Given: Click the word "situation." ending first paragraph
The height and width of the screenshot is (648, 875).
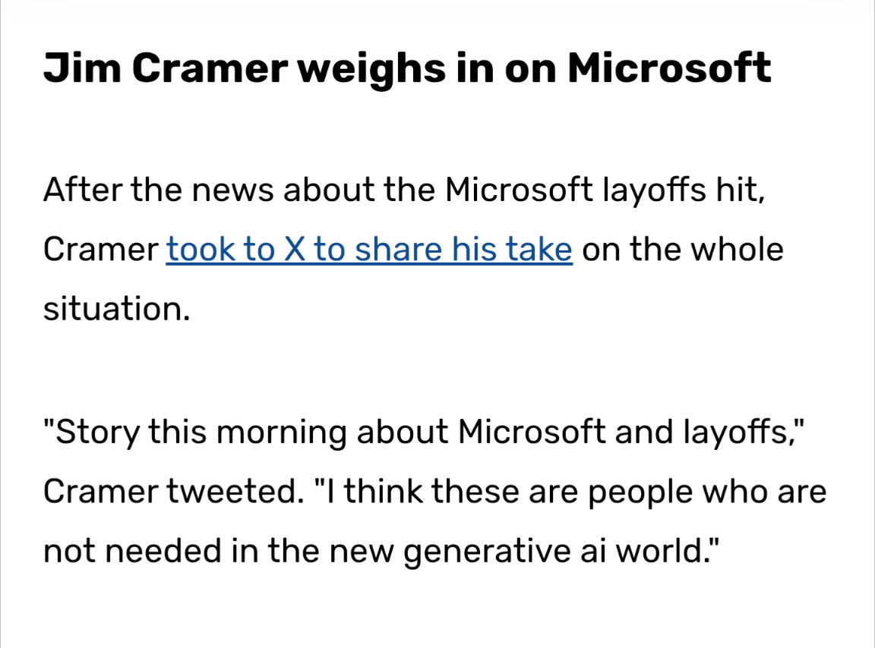Looking at the screenshot, I should point(116,310).
